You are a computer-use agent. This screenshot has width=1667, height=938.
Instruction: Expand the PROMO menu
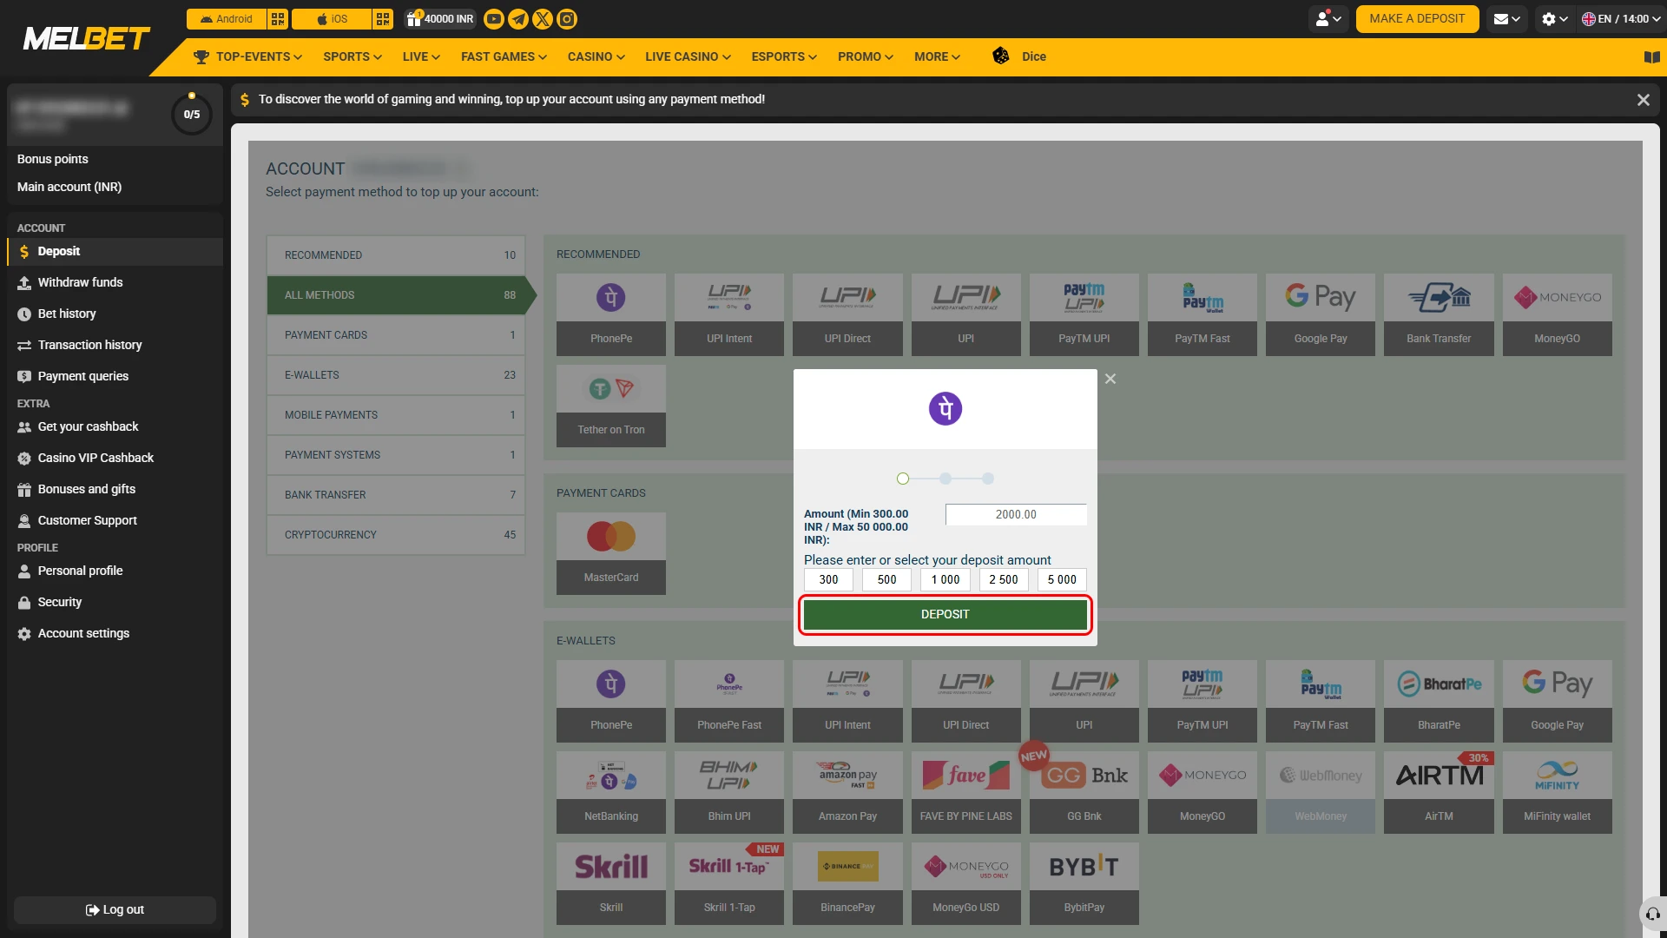pos(866,56)
